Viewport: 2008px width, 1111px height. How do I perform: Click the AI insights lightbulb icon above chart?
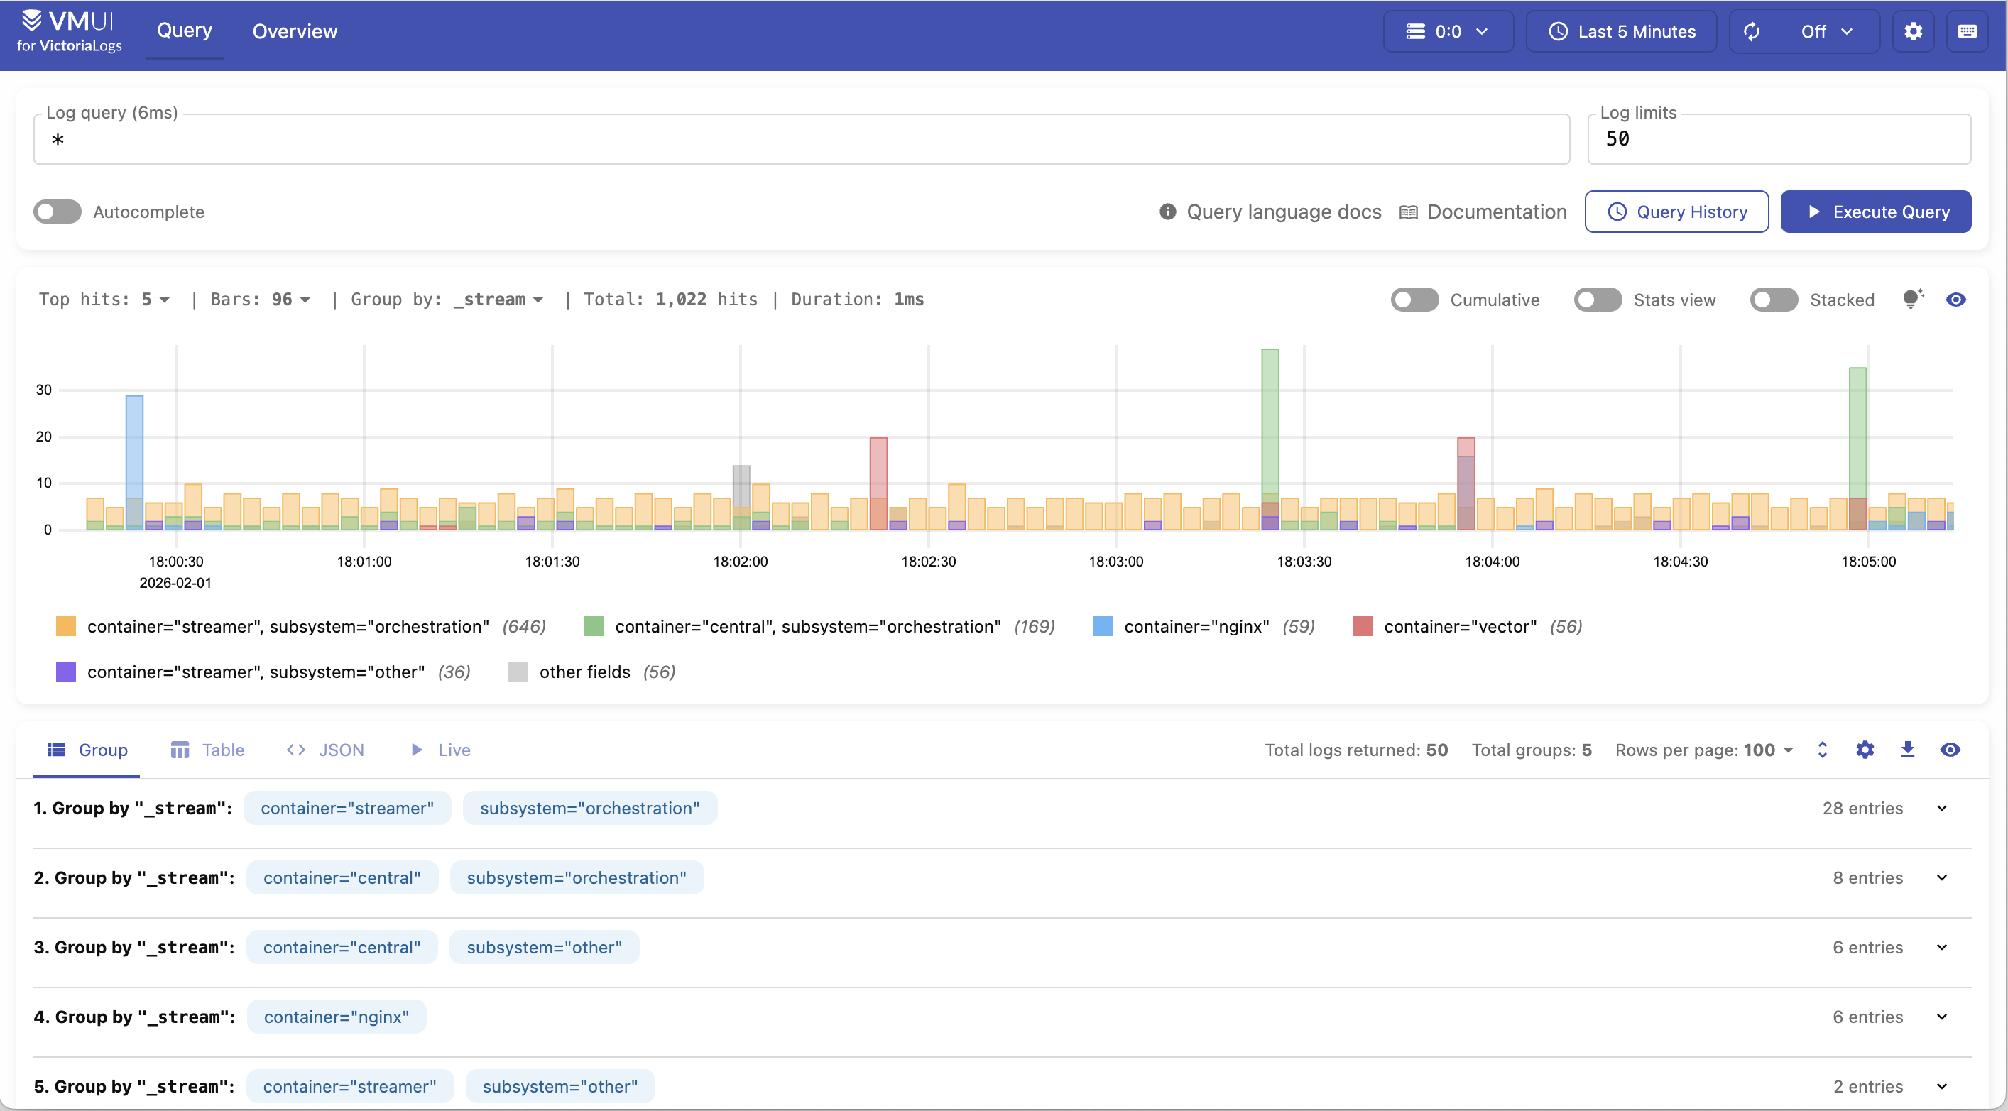[1912, 299]
